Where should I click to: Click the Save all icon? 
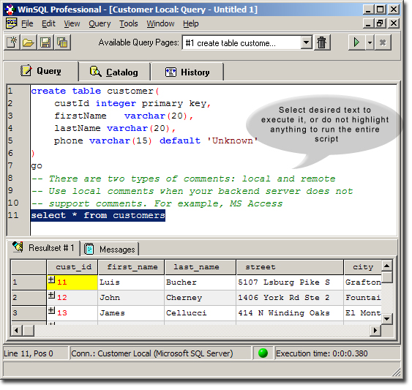point(62,42)
